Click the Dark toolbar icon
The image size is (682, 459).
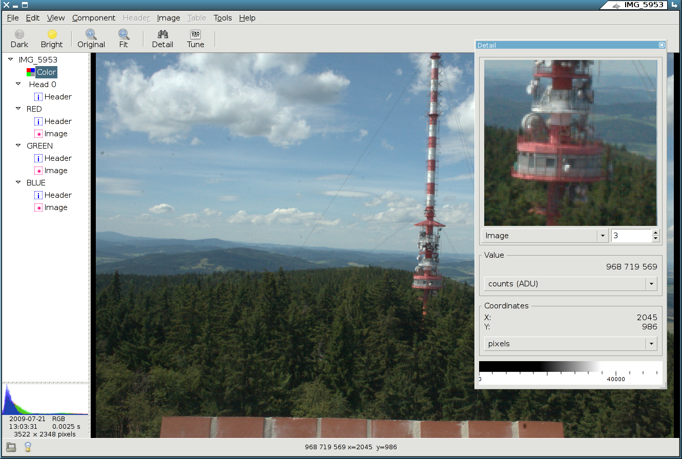click(x=19, y=35)
